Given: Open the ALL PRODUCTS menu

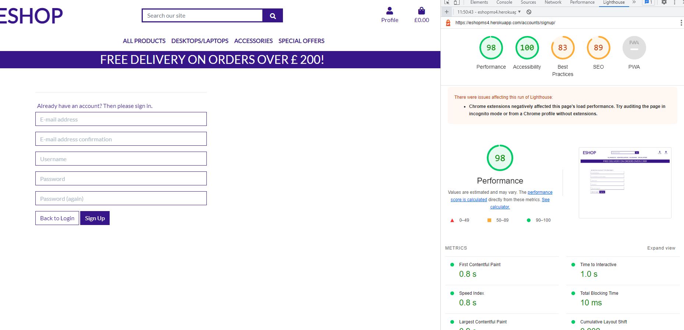Looking at the screenshot, I should coord(144,41).
